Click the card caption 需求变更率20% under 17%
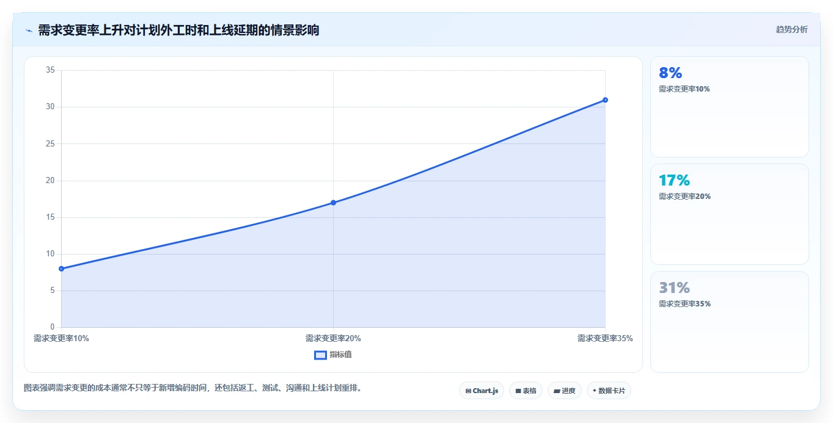This screenshot has width=833, height=423. tap(684, 197)
